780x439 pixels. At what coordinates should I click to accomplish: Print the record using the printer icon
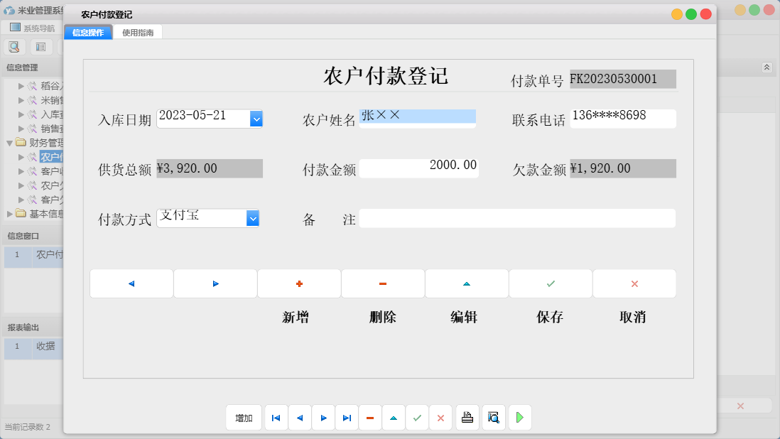click(467, 418)
